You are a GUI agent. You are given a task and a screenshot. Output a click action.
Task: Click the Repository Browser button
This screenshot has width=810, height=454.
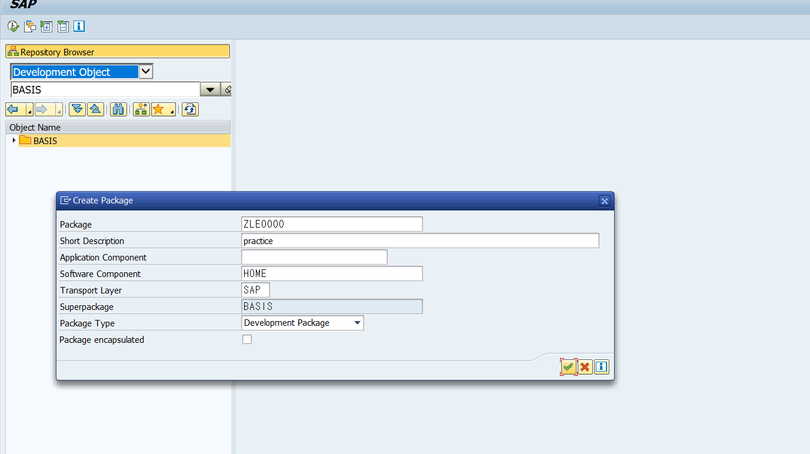[118, 52]
